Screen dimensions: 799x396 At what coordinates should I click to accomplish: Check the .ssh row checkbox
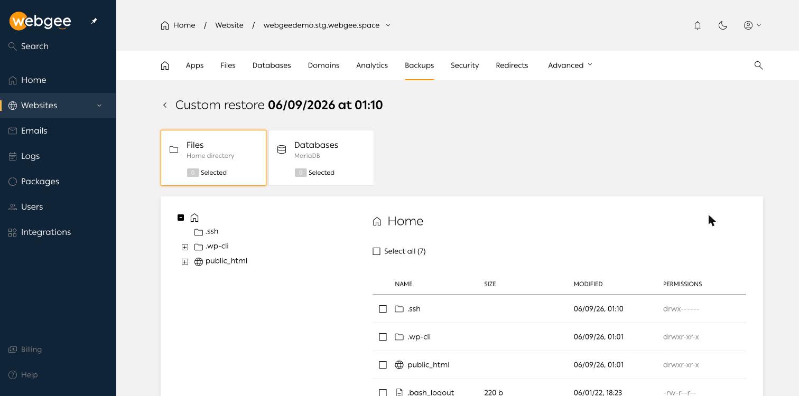(383, 309)
